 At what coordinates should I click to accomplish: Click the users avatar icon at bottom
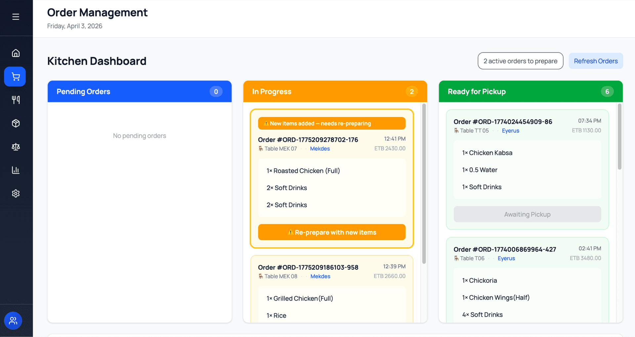(x=13, y=321)
